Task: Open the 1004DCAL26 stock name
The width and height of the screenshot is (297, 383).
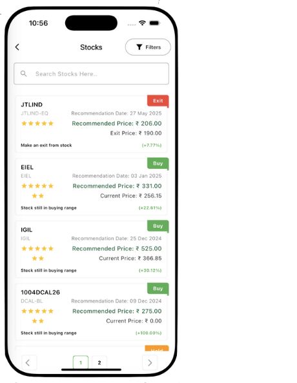Action: click(40, 292)
